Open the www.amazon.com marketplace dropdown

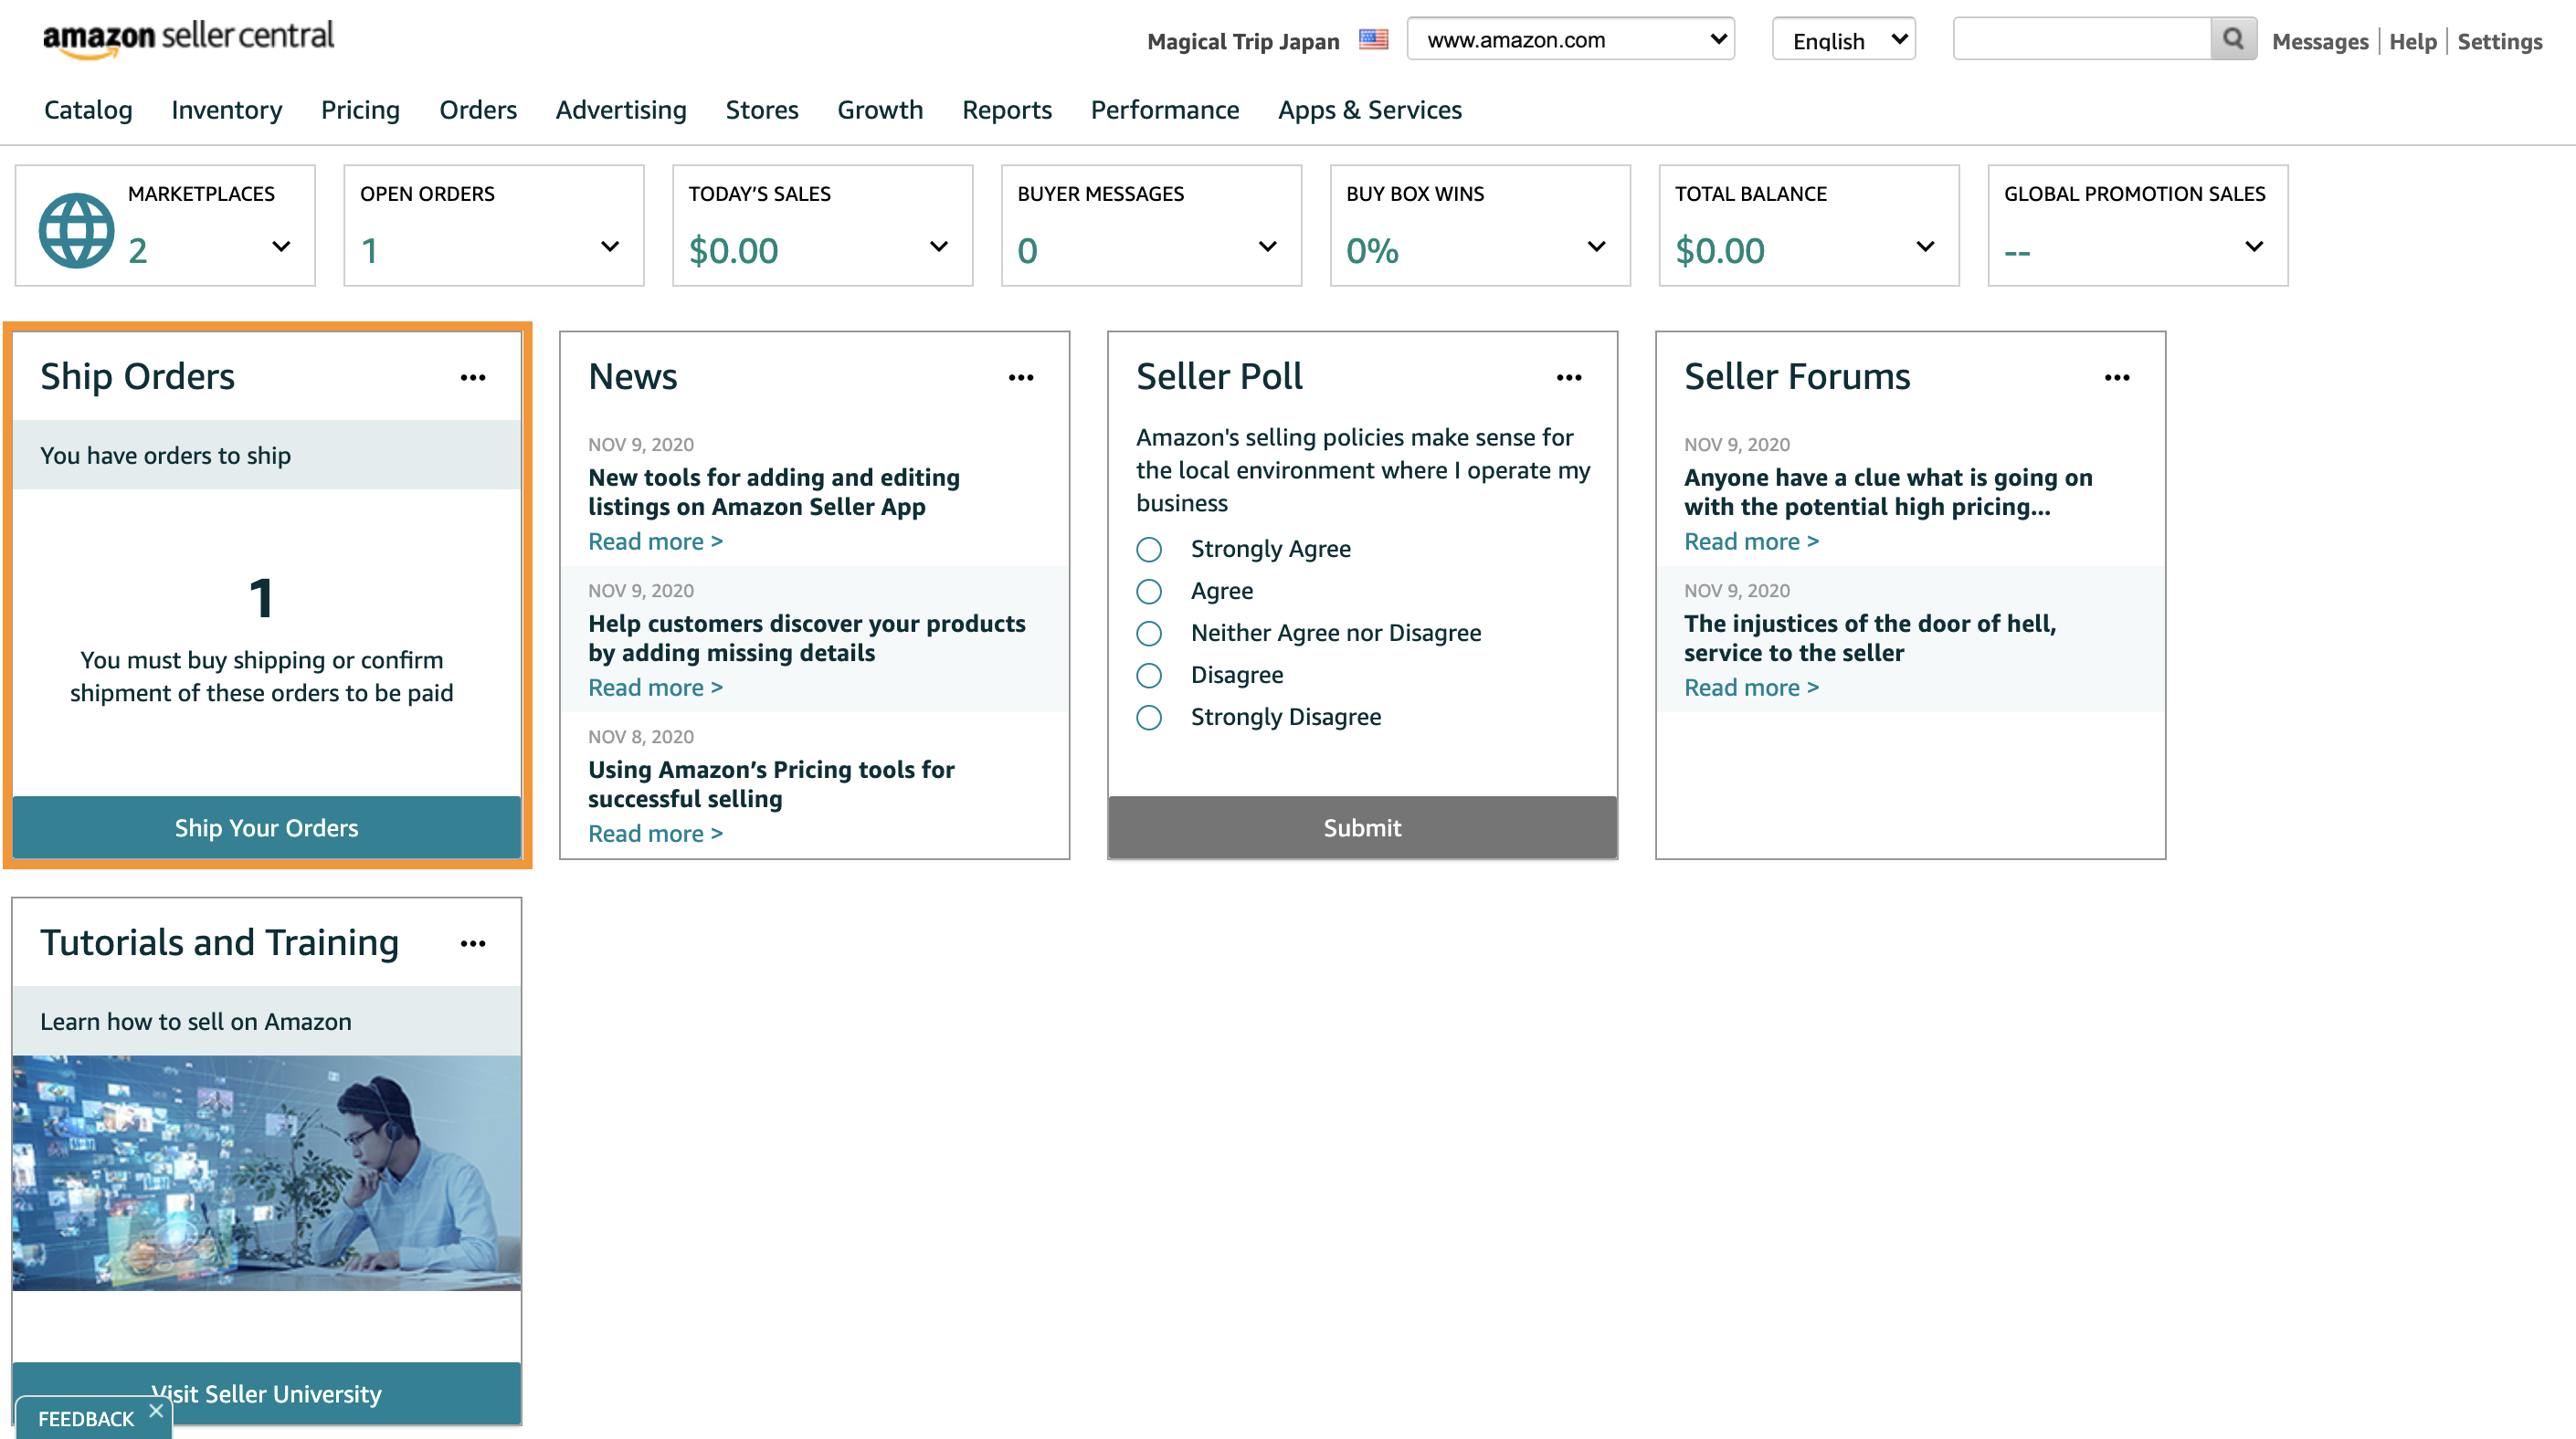point(1570,40)
